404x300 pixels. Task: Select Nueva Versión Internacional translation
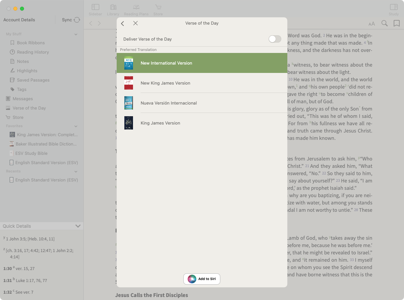(202, 103)
